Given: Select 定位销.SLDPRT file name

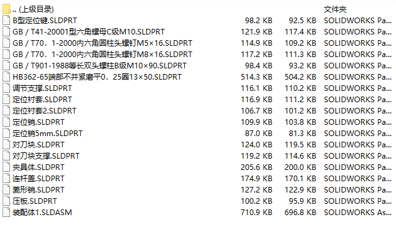Looking at the screenshot, I should tap(38, 122).
